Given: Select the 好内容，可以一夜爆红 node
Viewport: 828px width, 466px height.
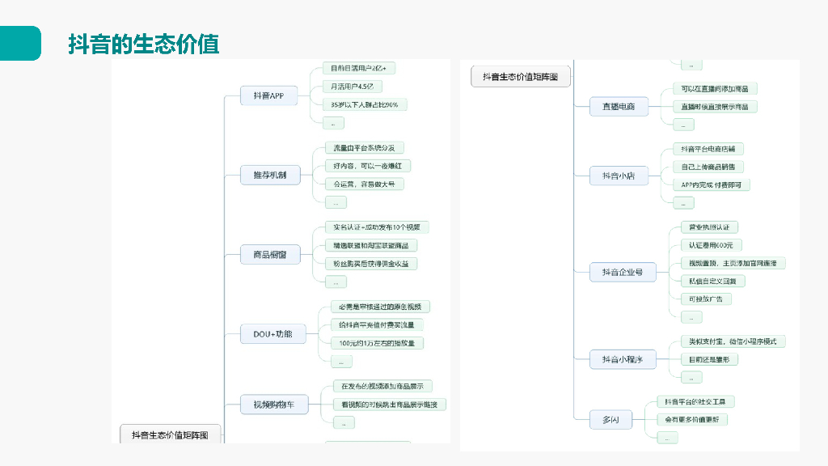Looking at the screenshot, I should pos(368,166).
